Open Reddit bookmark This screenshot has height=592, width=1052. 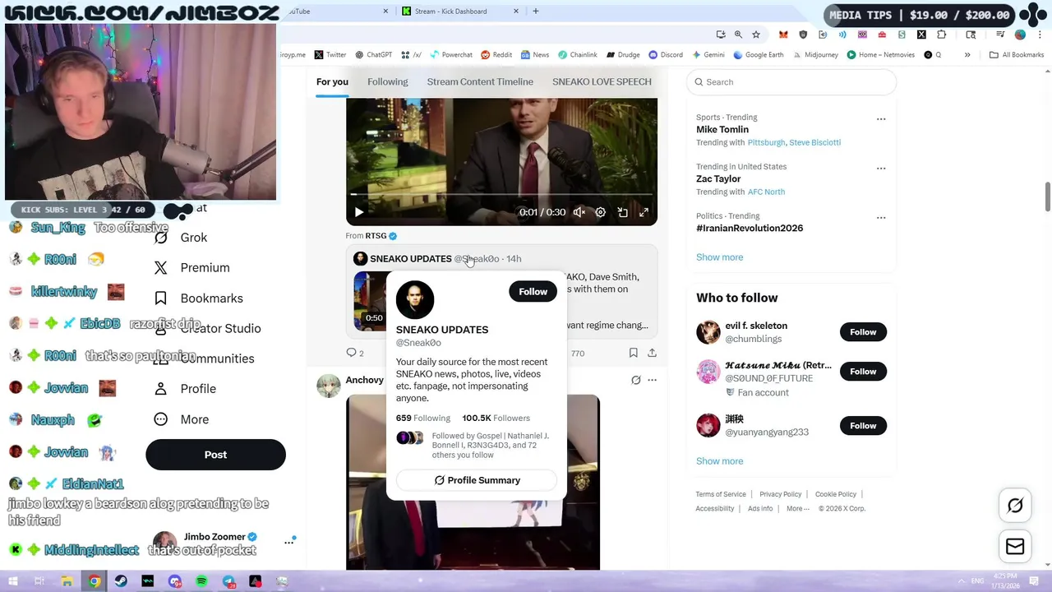496,55
